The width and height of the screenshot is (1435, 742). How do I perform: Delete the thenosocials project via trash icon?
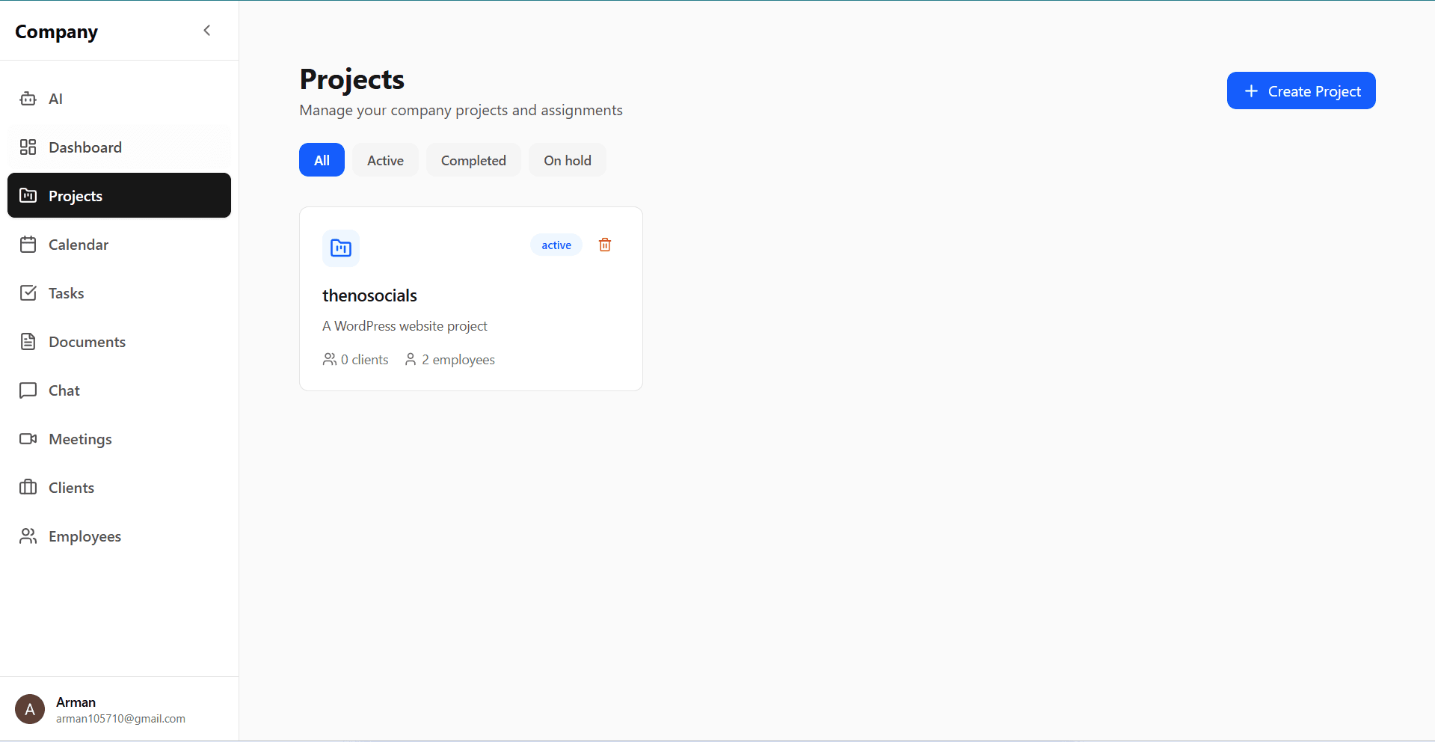click(x=604, y=245)
